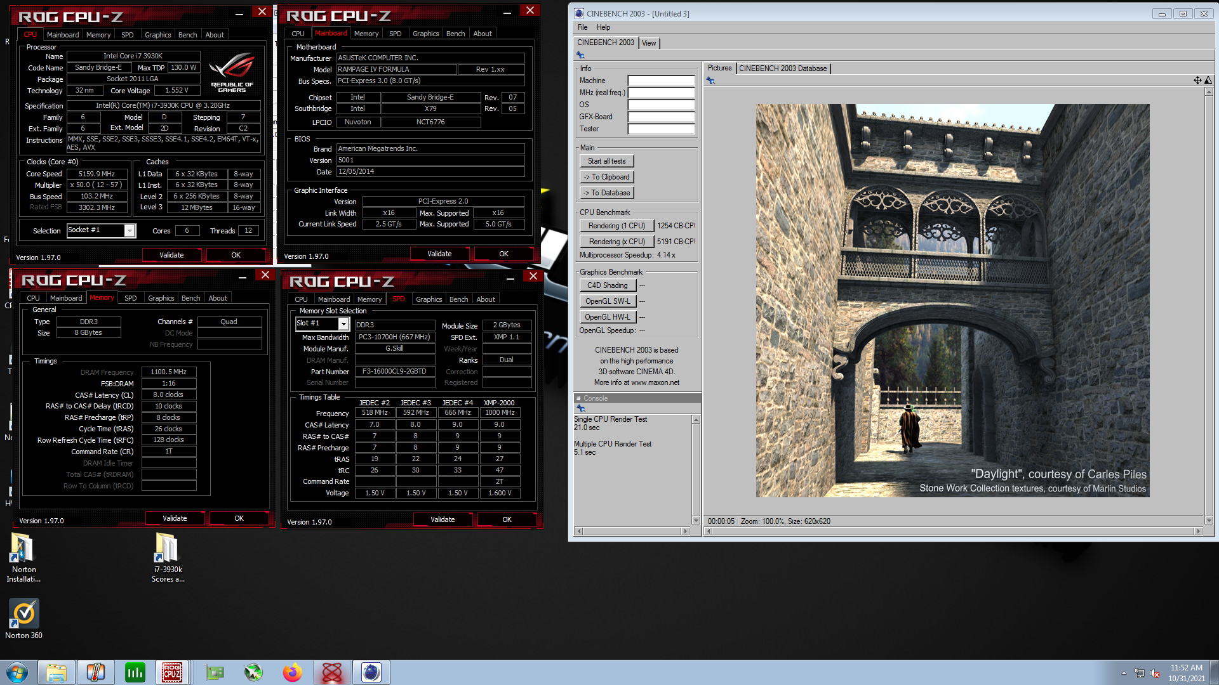Click the console vertical scrollbar down arrow

pos(696,521)
